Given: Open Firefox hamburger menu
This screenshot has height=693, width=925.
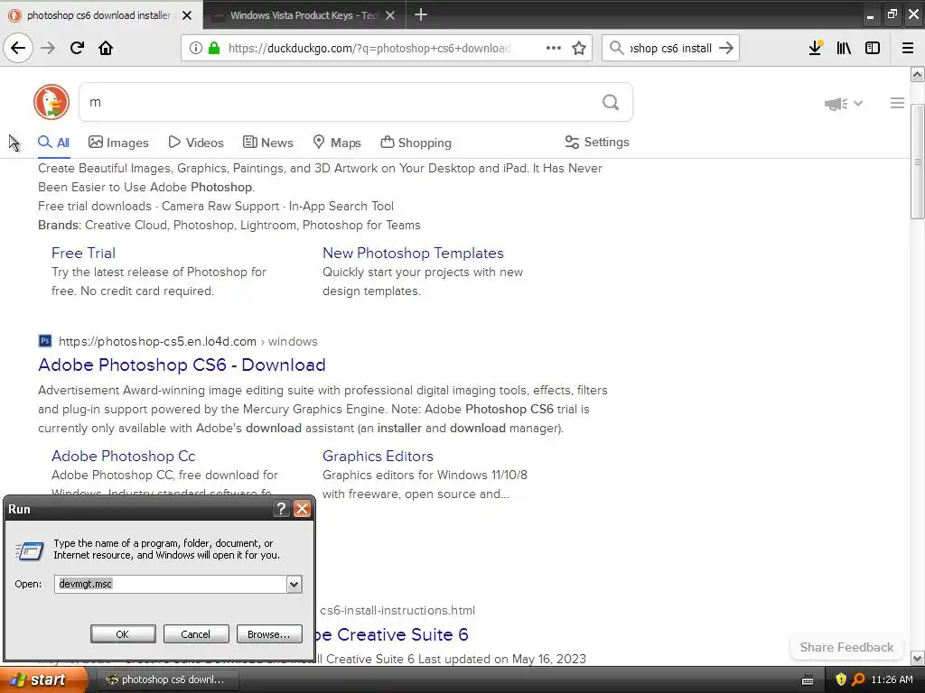Looking at the screenshot, I should [908, 48].
